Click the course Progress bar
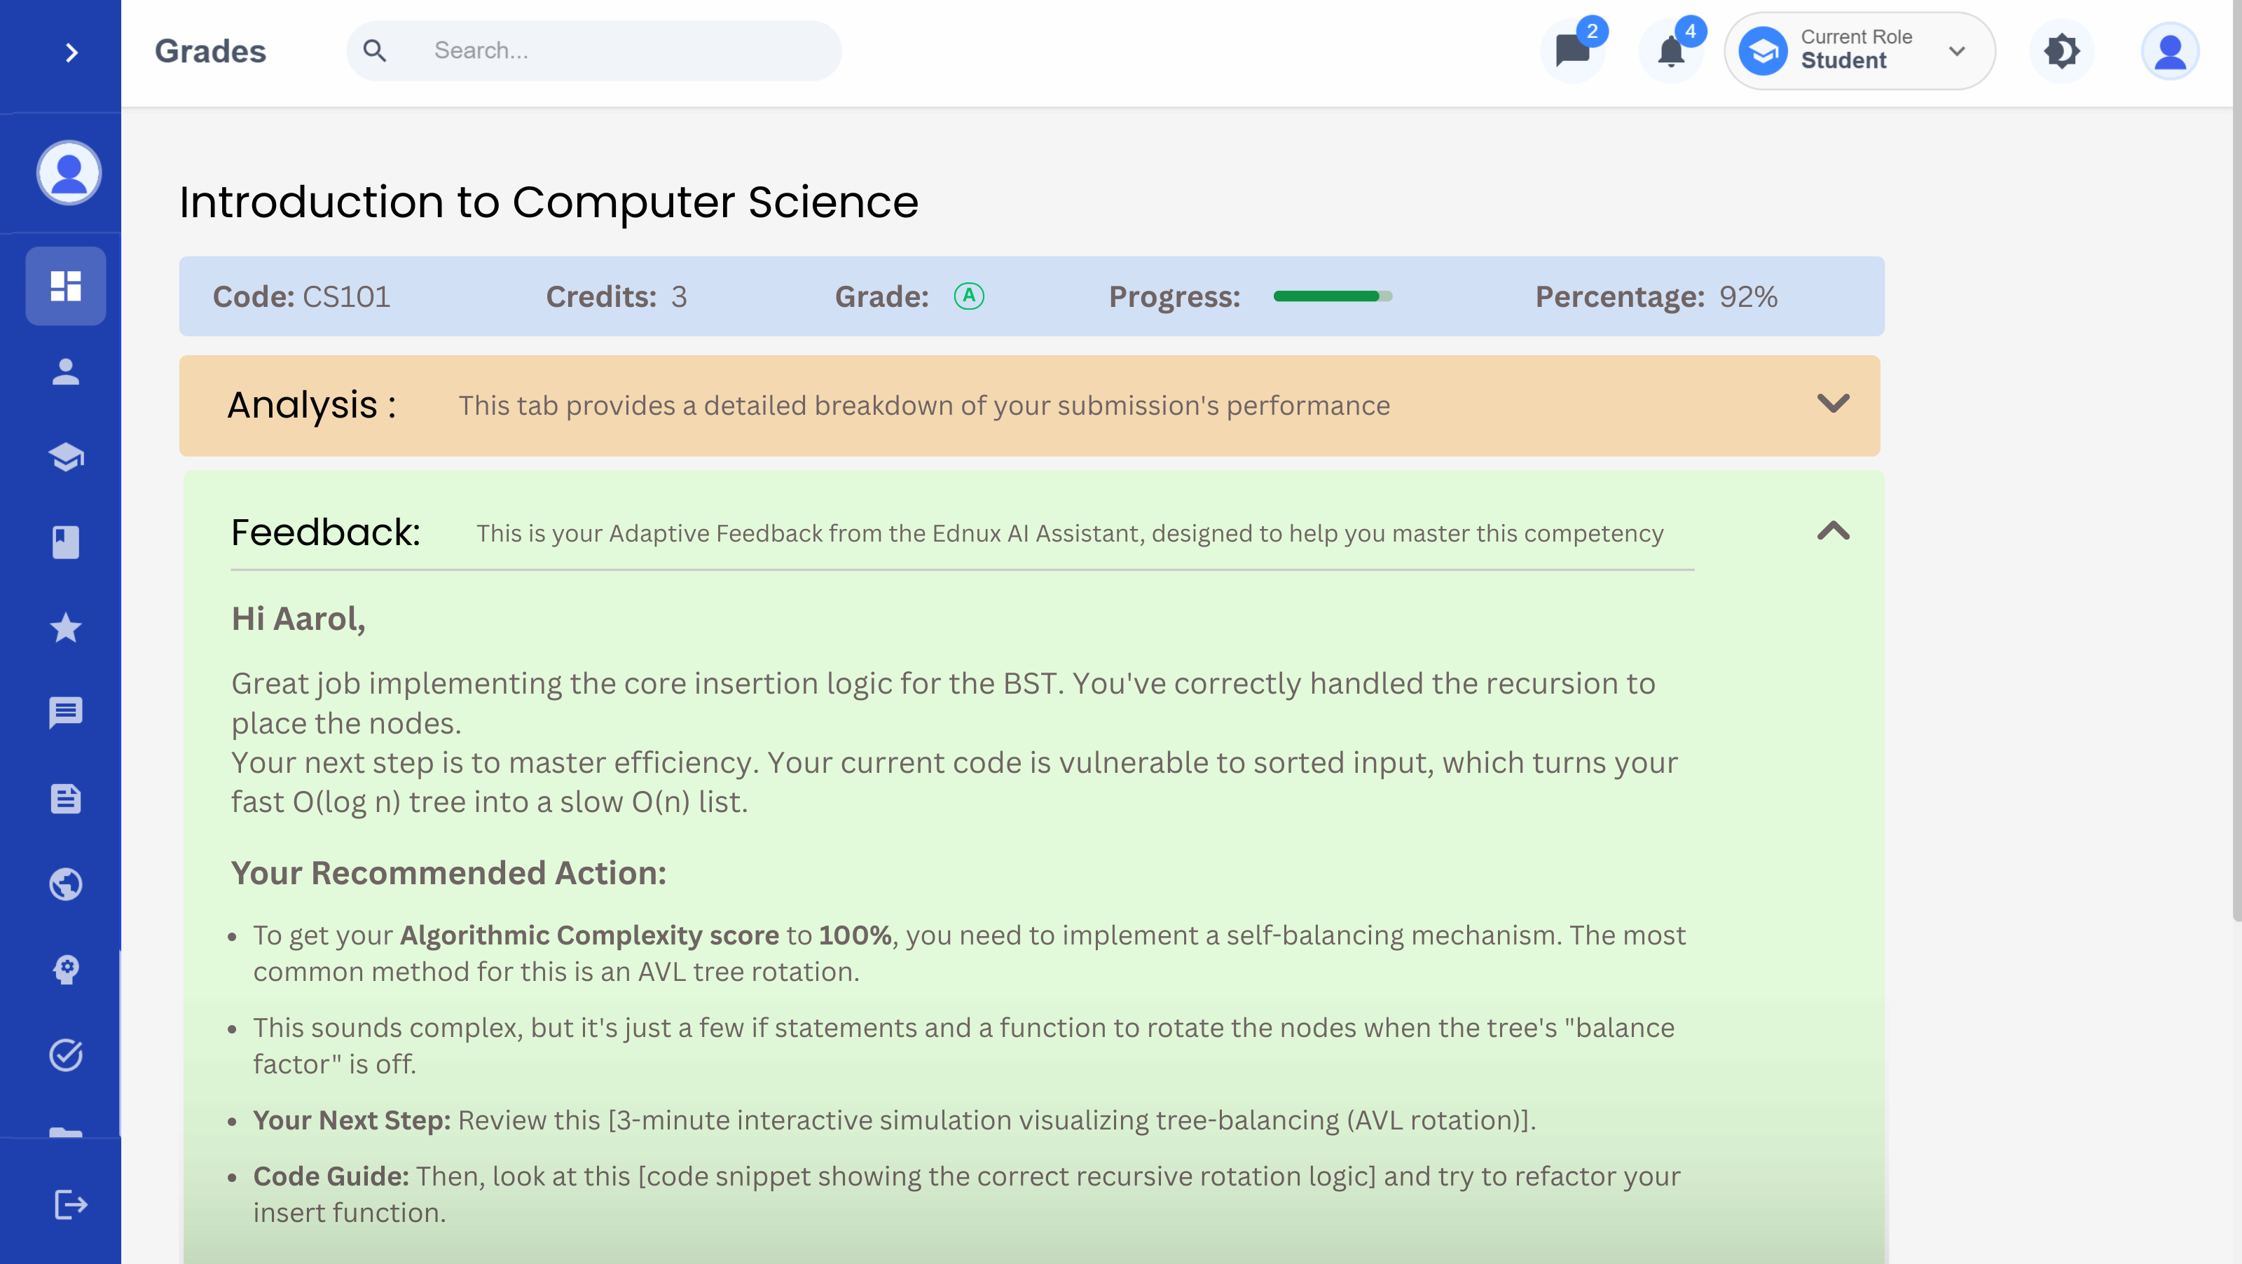Viewport: 2242px width, 1264px height. coord(1333,297)
